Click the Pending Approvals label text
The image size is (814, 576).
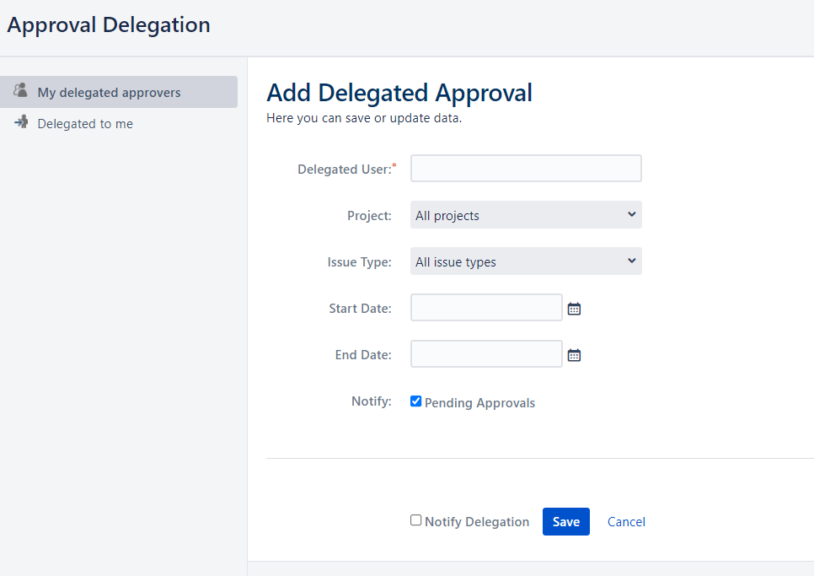coord(479,403)
